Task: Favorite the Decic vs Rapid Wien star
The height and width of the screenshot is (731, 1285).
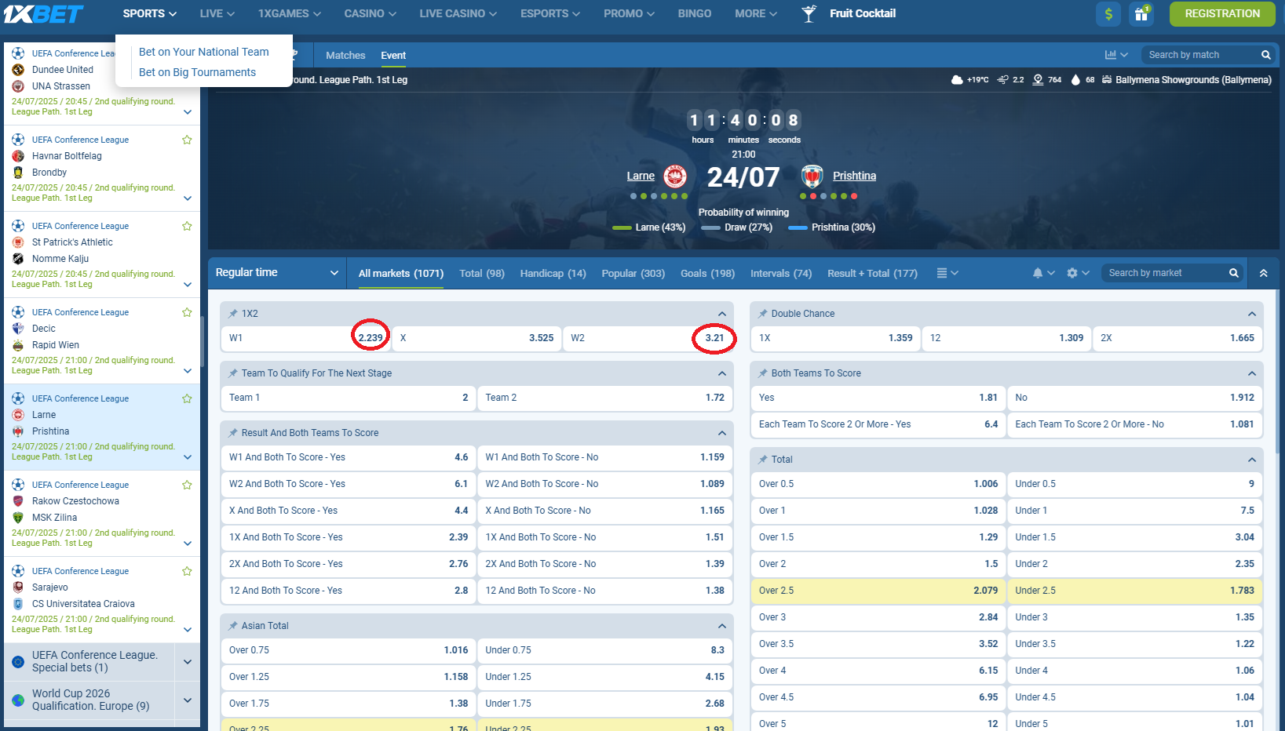Action: [187, 312]
